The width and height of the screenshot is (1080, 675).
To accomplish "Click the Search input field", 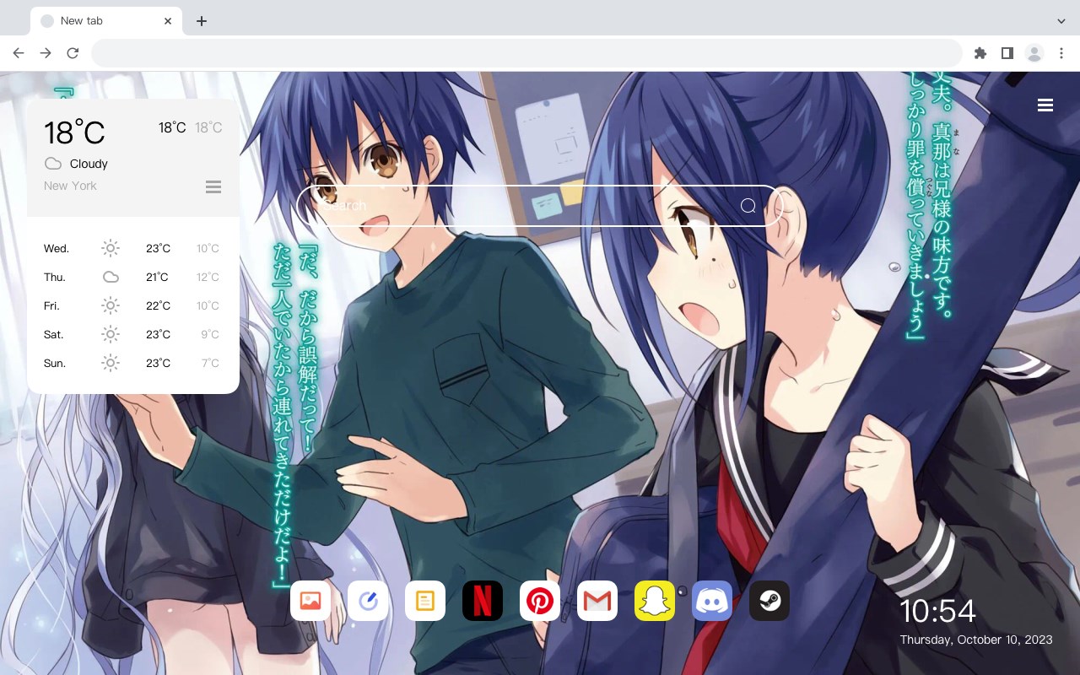I will click(x=540, y=206).
